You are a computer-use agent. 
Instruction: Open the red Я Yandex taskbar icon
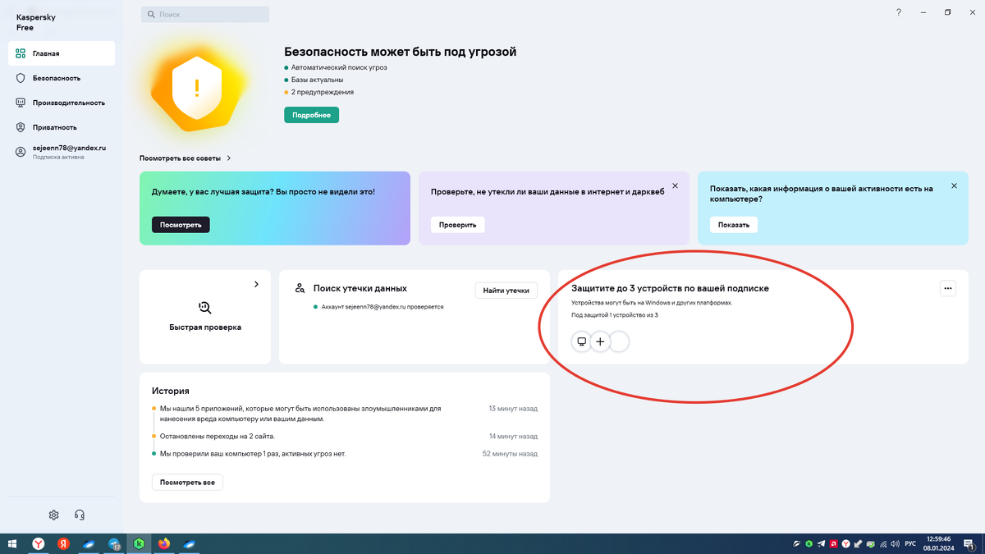[x=63, y=543]
